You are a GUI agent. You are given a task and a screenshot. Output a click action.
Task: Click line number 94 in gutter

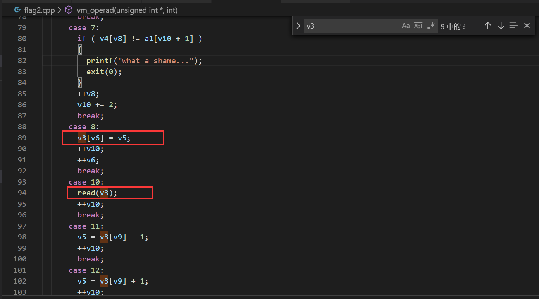22,193
